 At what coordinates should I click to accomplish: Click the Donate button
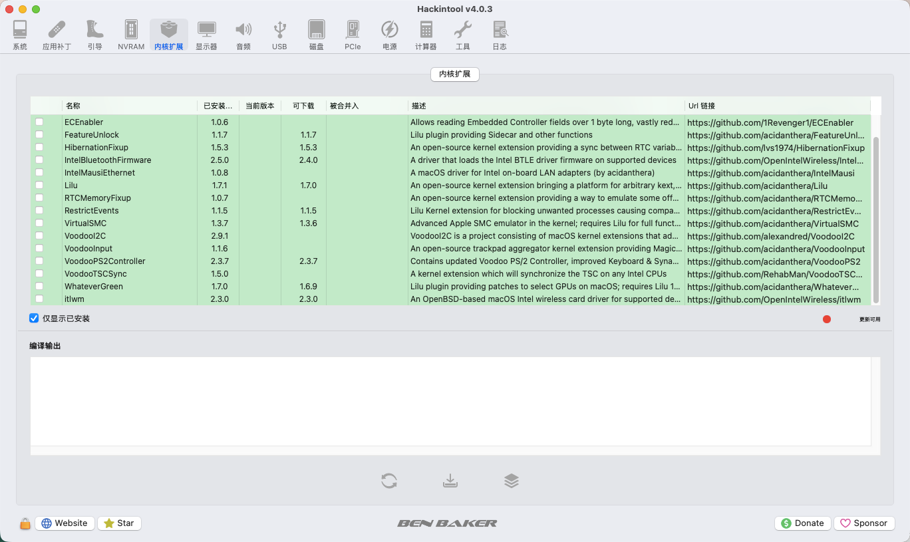[803, 523]
